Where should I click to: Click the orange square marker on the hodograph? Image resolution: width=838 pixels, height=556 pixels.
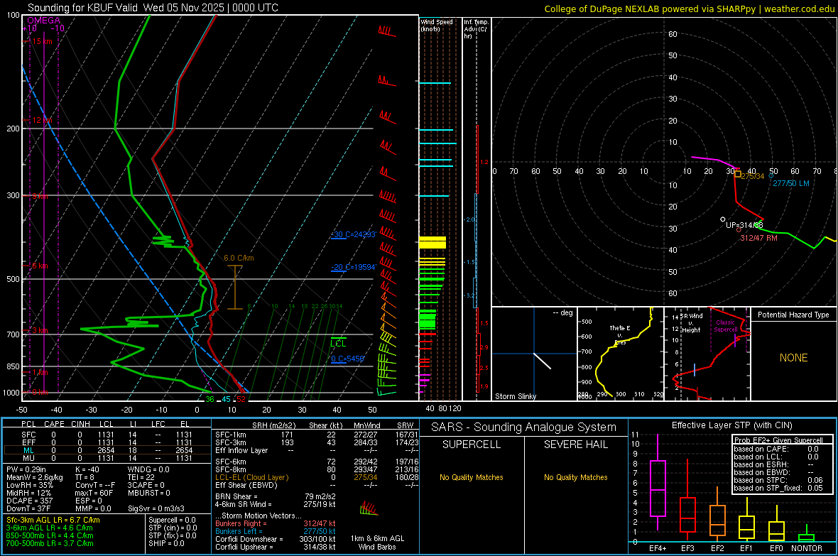[x=738, y=174]
